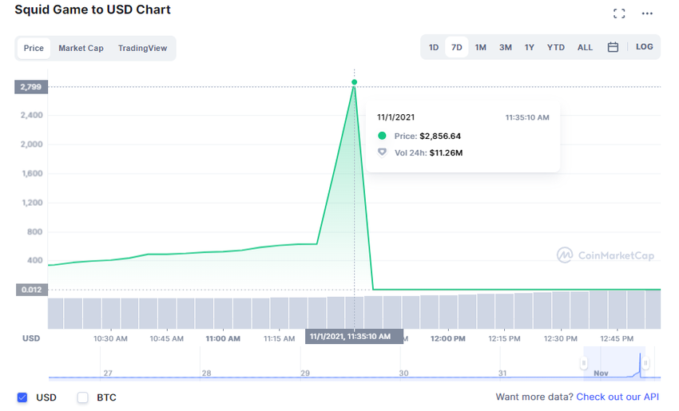Switch to the Price tab

[34, 48]
